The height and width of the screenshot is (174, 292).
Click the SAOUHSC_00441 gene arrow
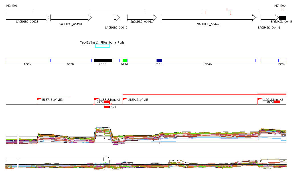coord(142,18)
